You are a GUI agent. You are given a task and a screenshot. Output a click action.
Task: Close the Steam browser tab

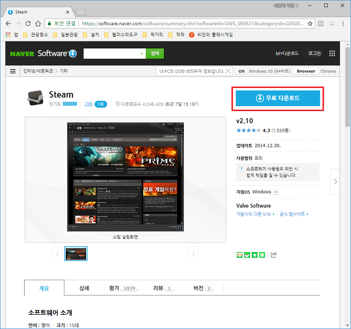(67, 12)
